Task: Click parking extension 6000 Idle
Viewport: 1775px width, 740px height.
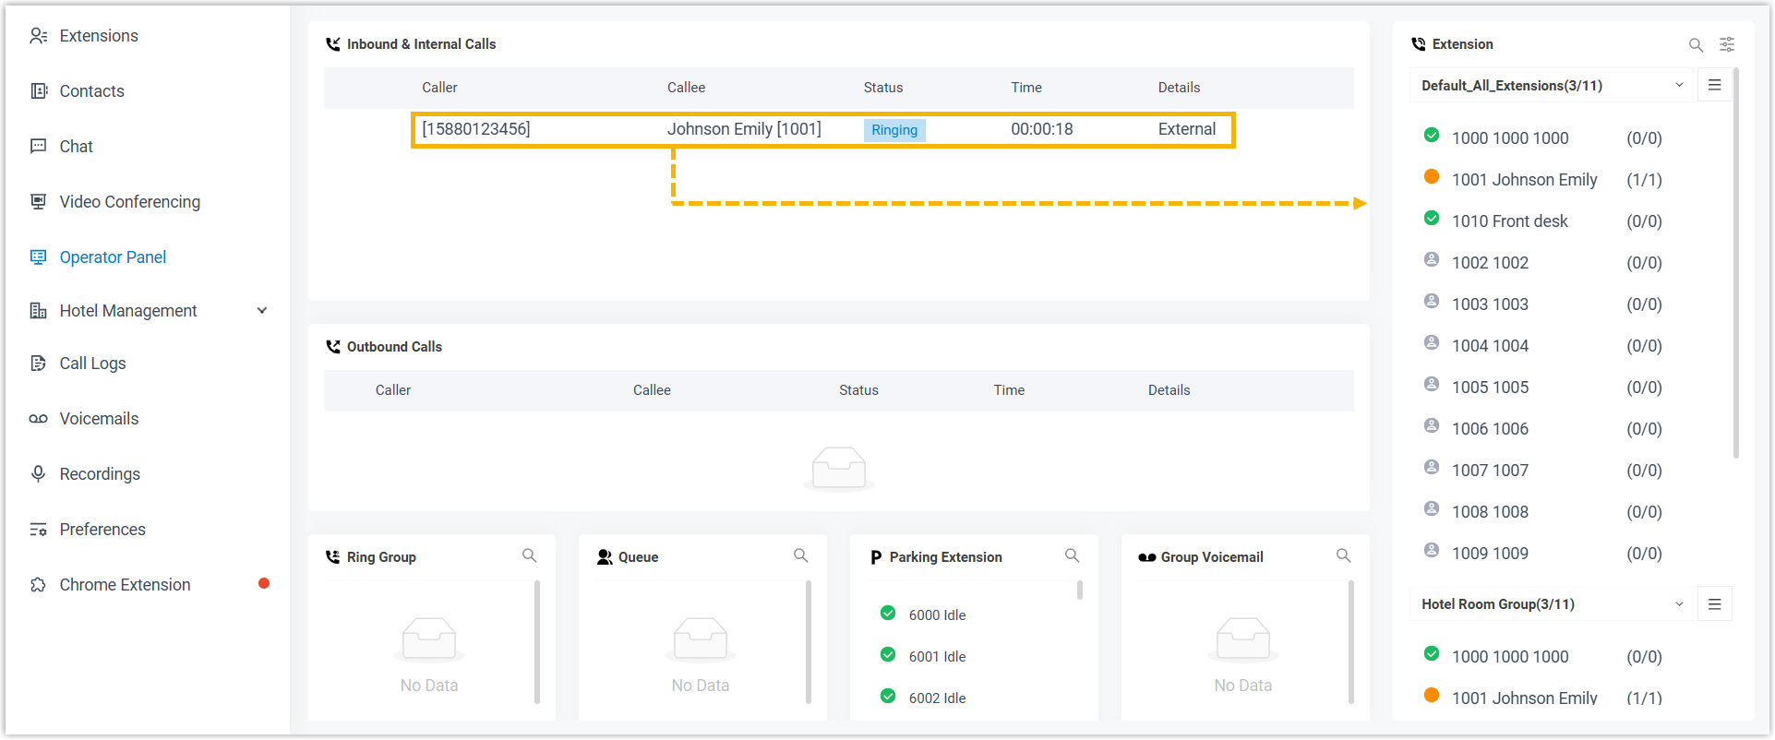Action: coord(936,615)
